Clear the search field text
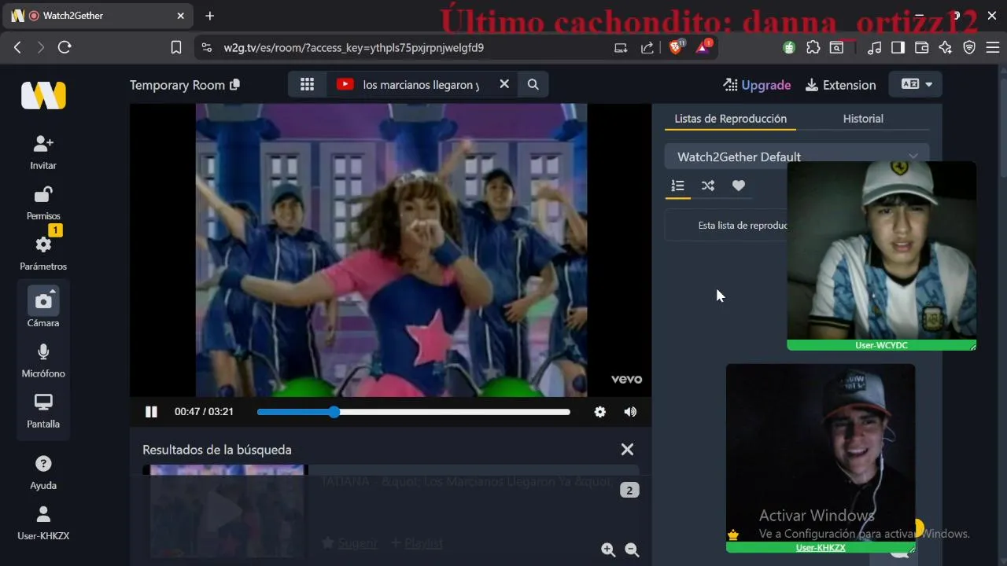This screenshot has height=566, width=1007. coord(504,84)
